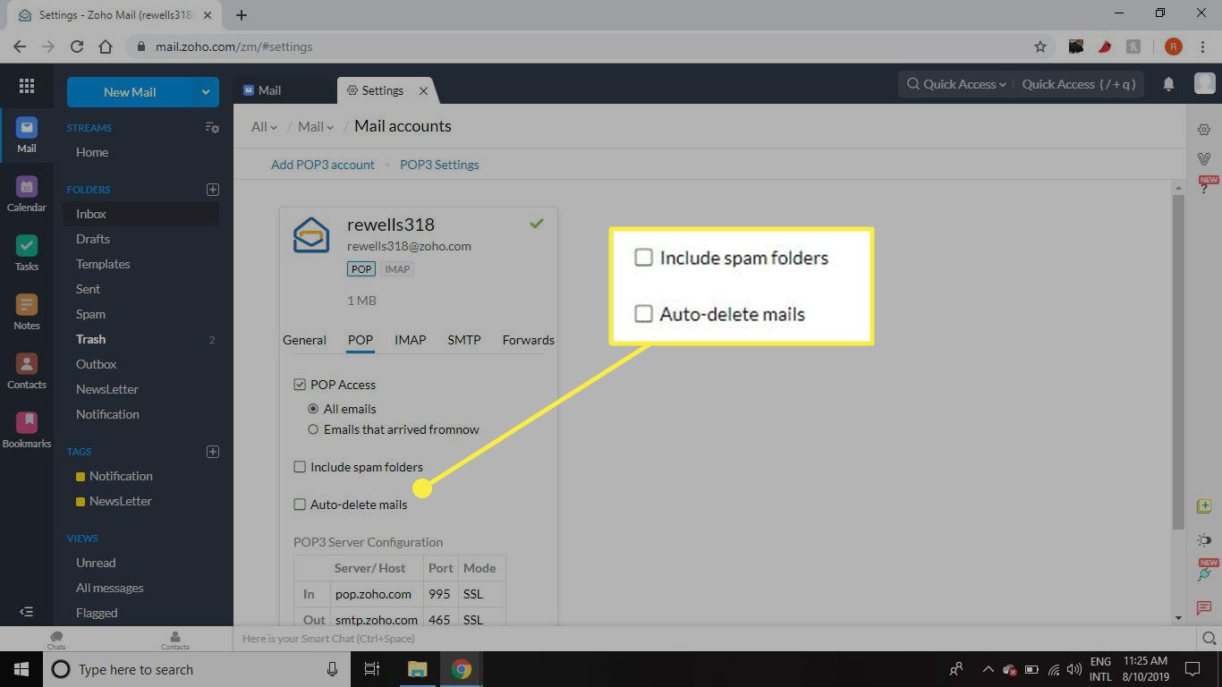Open the Tasks app in sidebar
This screenshot has height=687, width=1222.
[27, 253]
